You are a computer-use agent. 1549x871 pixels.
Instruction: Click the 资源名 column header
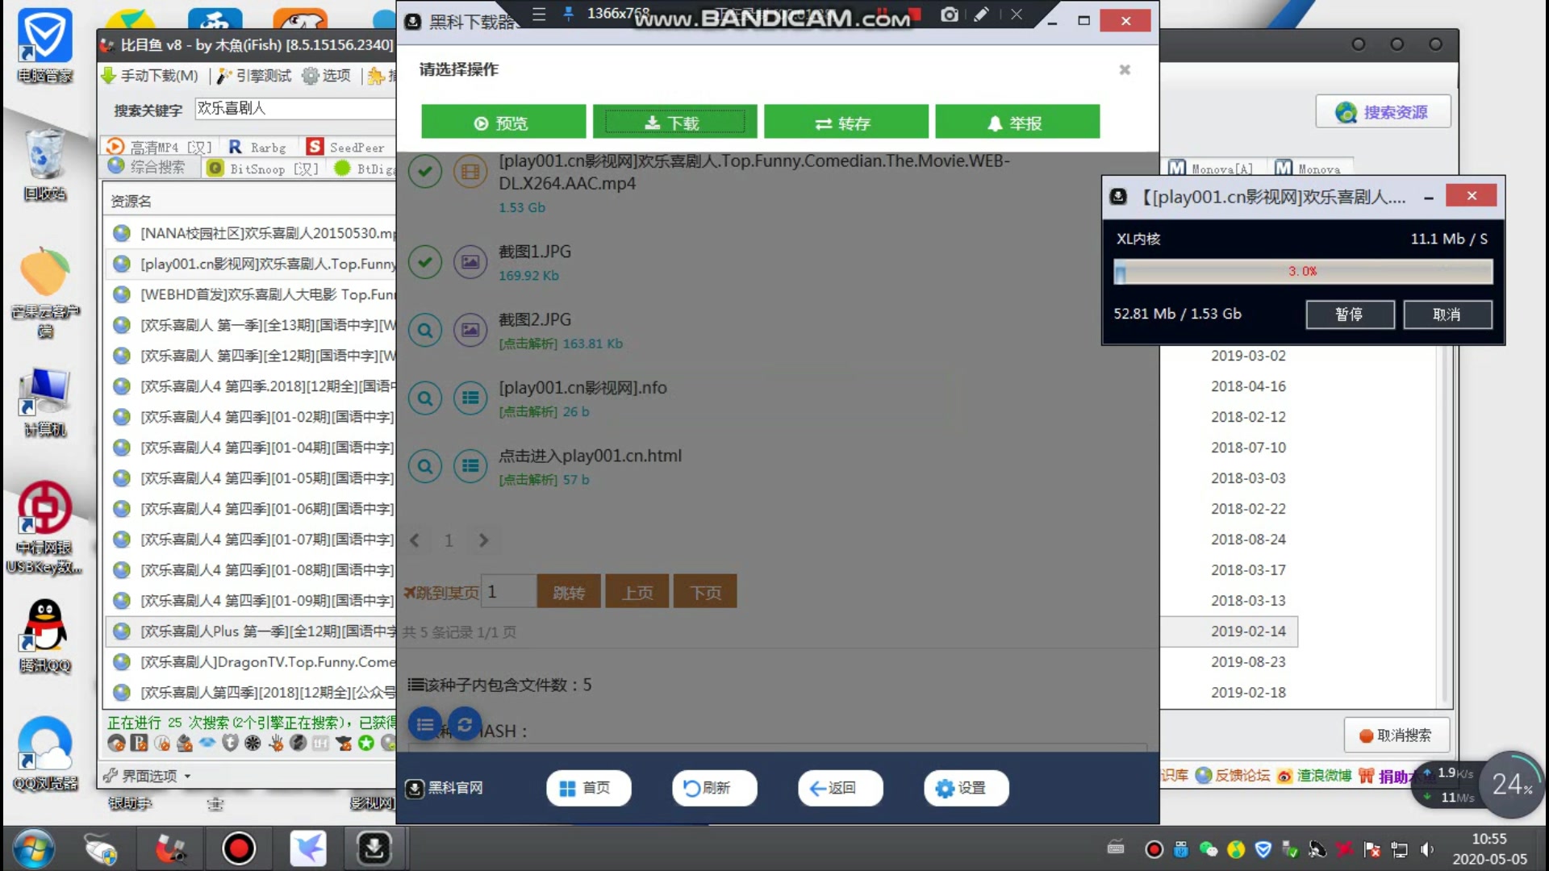pos(131,201)
